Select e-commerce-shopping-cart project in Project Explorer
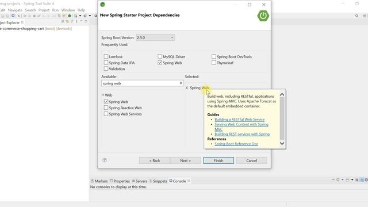 click(x=36, y=28)
